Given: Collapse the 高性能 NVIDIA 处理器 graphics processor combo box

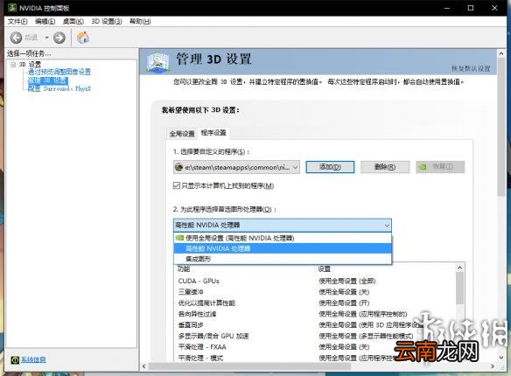Looking at the screenshot, I should pyautogui.click(x=283, y=226).
